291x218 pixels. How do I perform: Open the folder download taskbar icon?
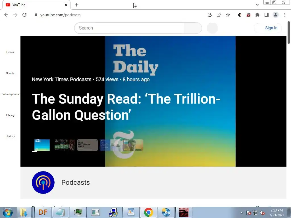click(24, 212)
